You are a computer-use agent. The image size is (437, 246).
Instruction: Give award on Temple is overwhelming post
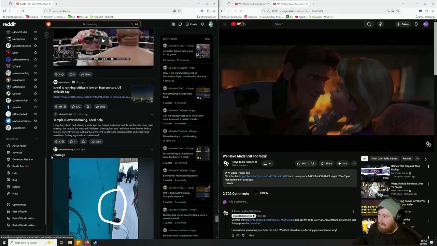(x=83, y=141)
